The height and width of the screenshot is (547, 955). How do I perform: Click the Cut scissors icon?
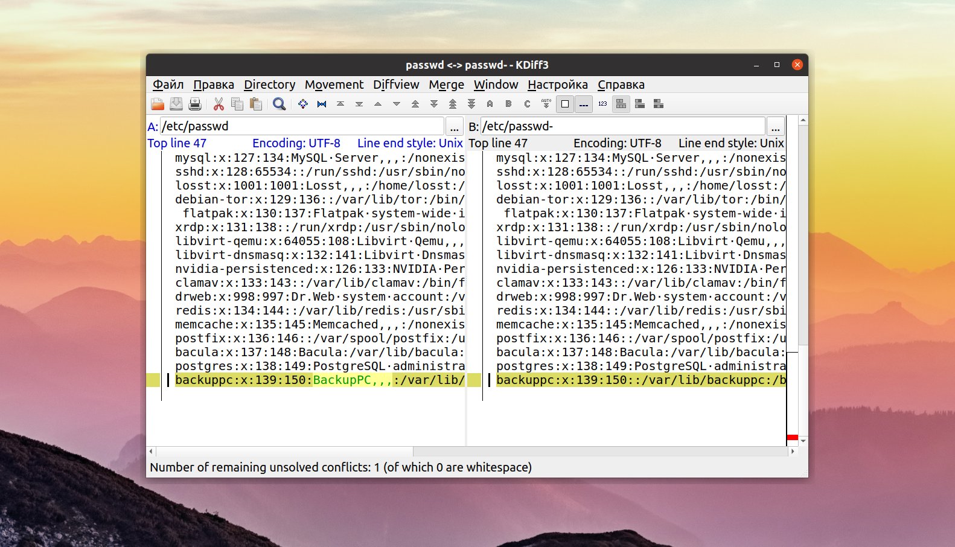219,104
